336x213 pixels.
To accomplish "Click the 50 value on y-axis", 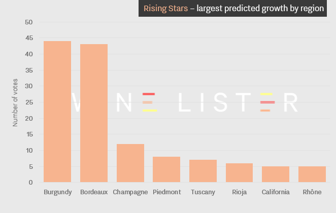I will (x=29, y=22).
